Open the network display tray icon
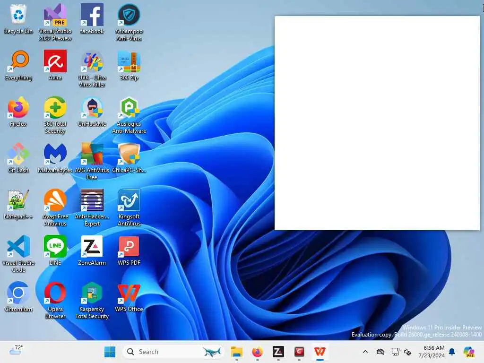The height and width of the screenshot is (363, 484). pos(395,352)
